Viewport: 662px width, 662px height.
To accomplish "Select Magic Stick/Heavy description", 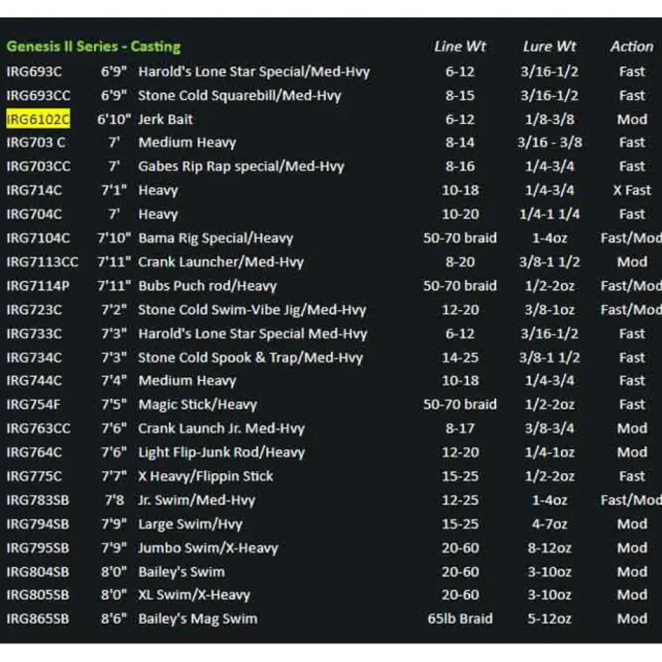I will point(198,405).
